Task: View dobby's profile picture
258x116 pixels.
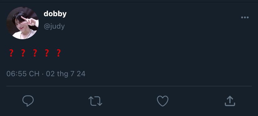Action: [x=22, y=23]
